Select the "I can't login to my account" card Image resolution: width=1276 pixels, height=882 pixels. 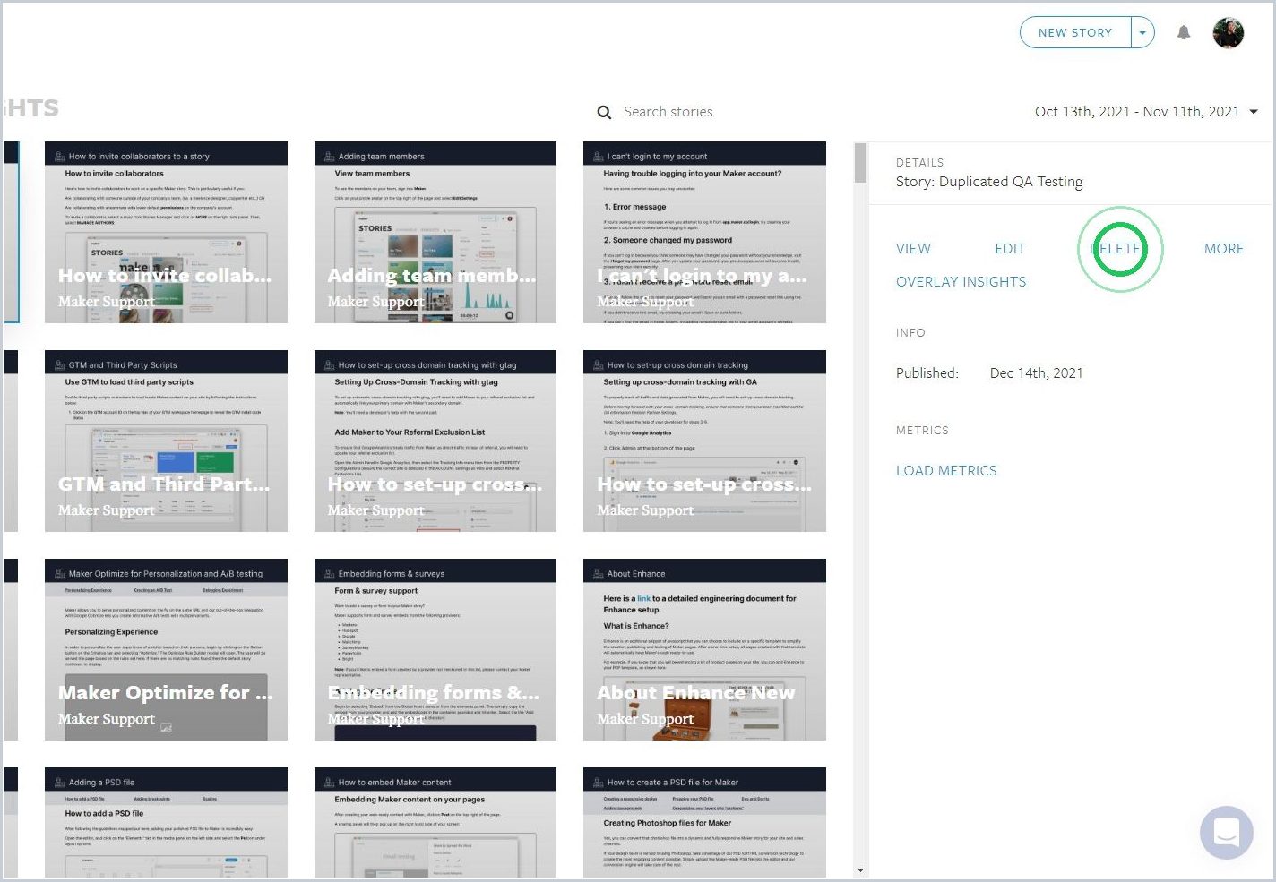pyautogui.click(x=704, y=233)
